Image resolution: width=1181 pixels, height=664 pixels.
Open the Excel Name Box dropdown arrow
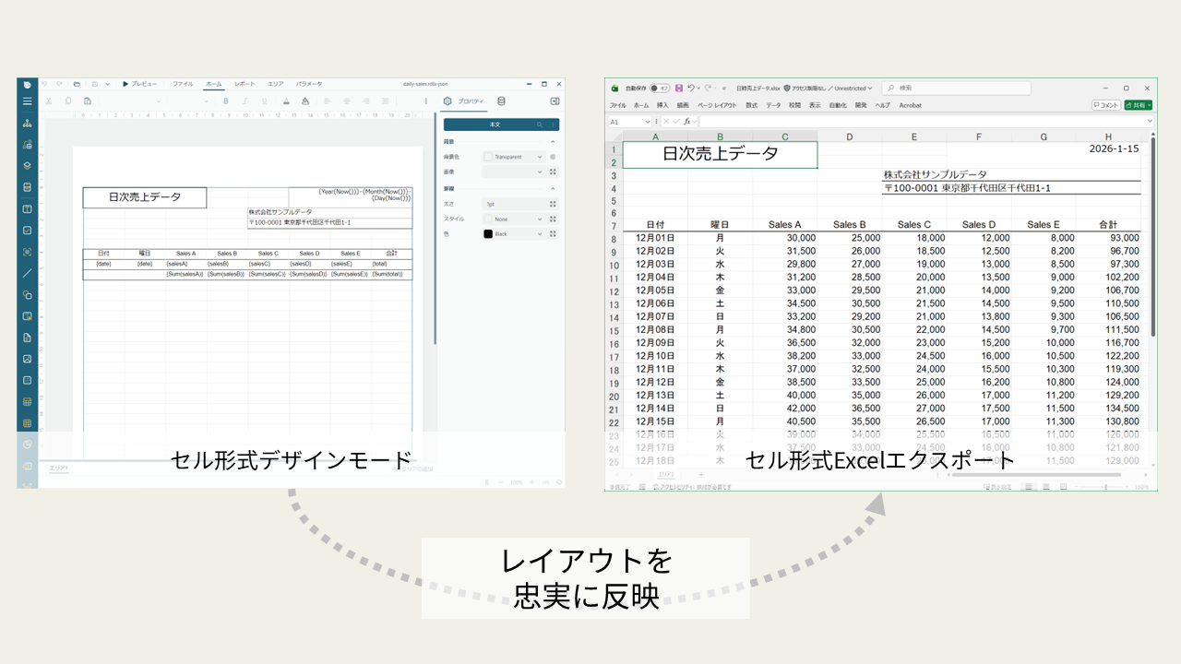646,122
